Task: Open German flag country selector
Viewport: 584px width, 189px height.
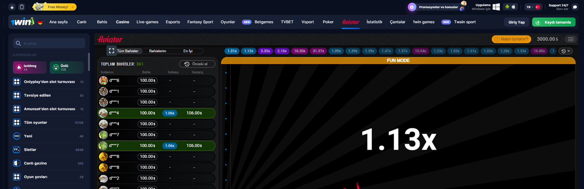Action: (x=40, y=22)
